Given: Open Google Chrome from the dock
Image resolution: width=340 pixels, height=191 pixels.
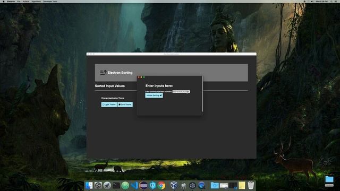Looking at the screenshot, I should click(x=161, y=185).
